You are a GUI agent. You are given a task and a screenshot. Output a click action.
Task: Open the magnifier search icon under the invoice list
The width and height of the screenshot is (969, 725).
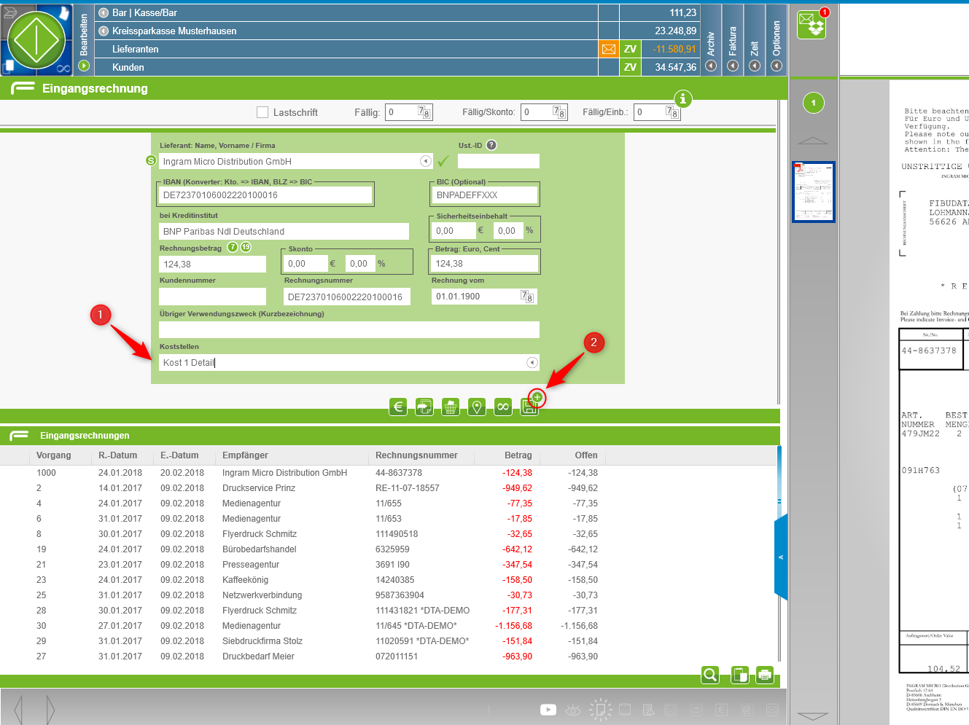click(710, 675)
